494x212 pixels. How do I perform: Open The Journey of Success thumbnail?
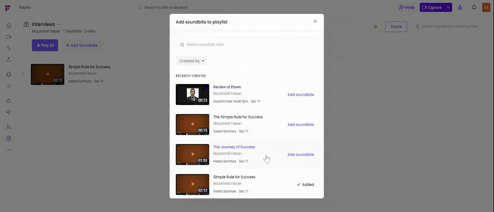[192, 155]
